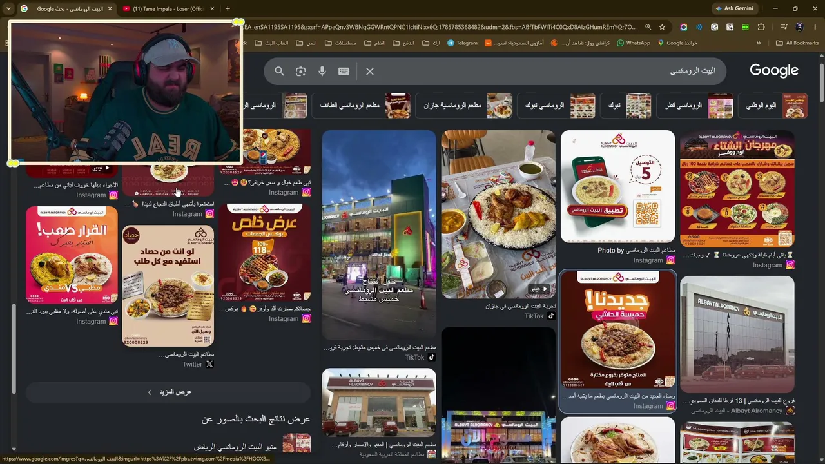
Task: Bookmark this page with the star
Action: 662,27
